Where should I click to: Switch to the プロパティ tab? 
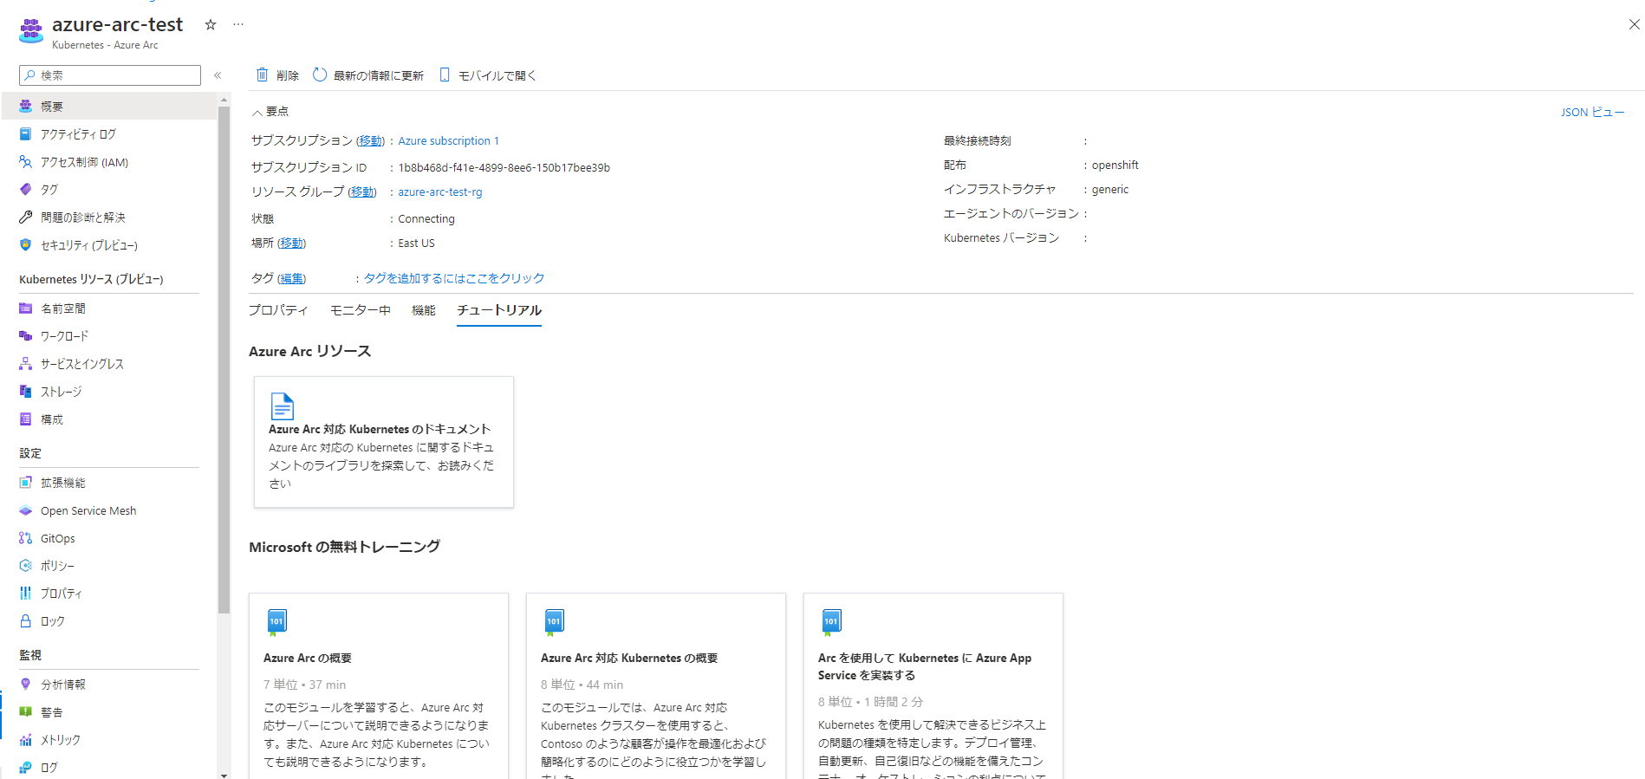pos(278,310)
